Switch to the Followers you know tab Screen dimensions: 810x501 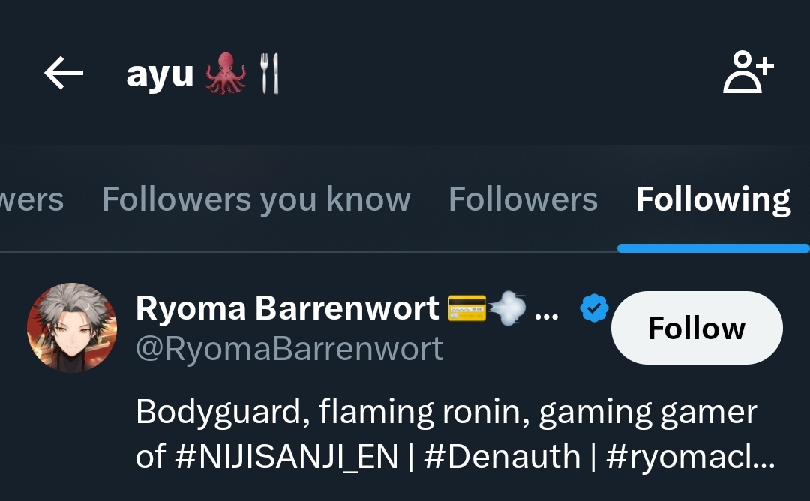(256, 199)
